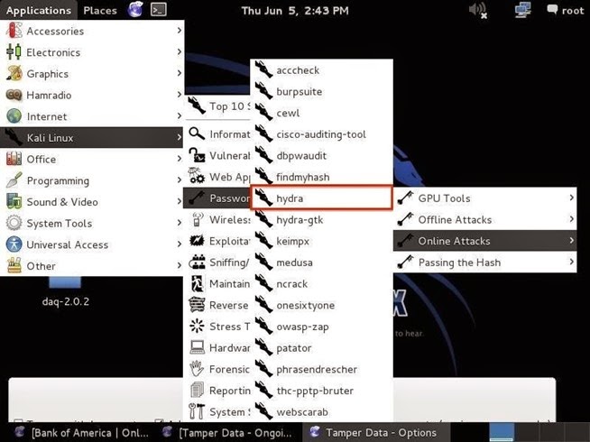The image size is (590, 442).
Task: Expand the Online Attacks submenu arrow
Action: pos(572,241)
